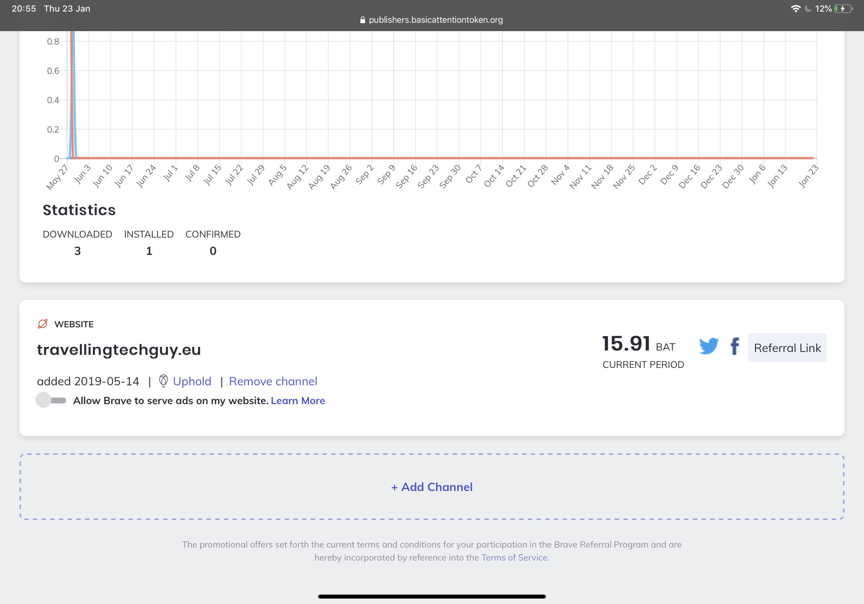Click the Sep 16 chart axis label
Screen dimensions: 864x604
point(406,176)
